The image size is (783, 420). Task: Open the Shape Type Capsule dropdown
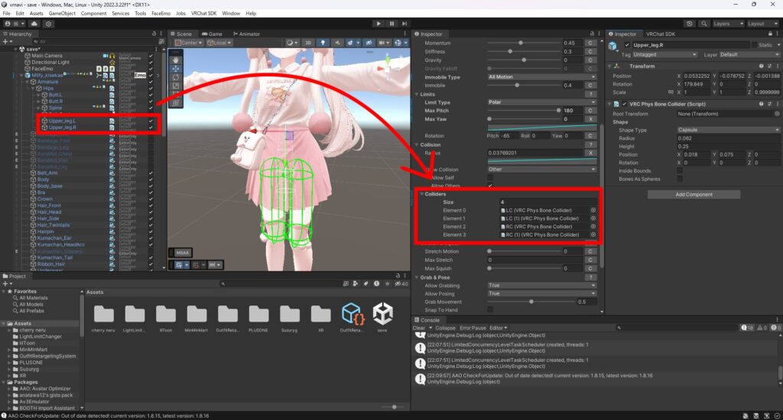728,130
